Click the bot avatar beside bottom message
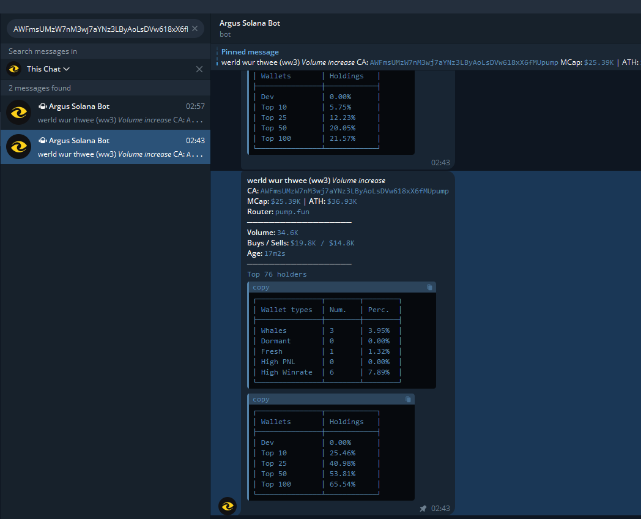 coord(228,506)
